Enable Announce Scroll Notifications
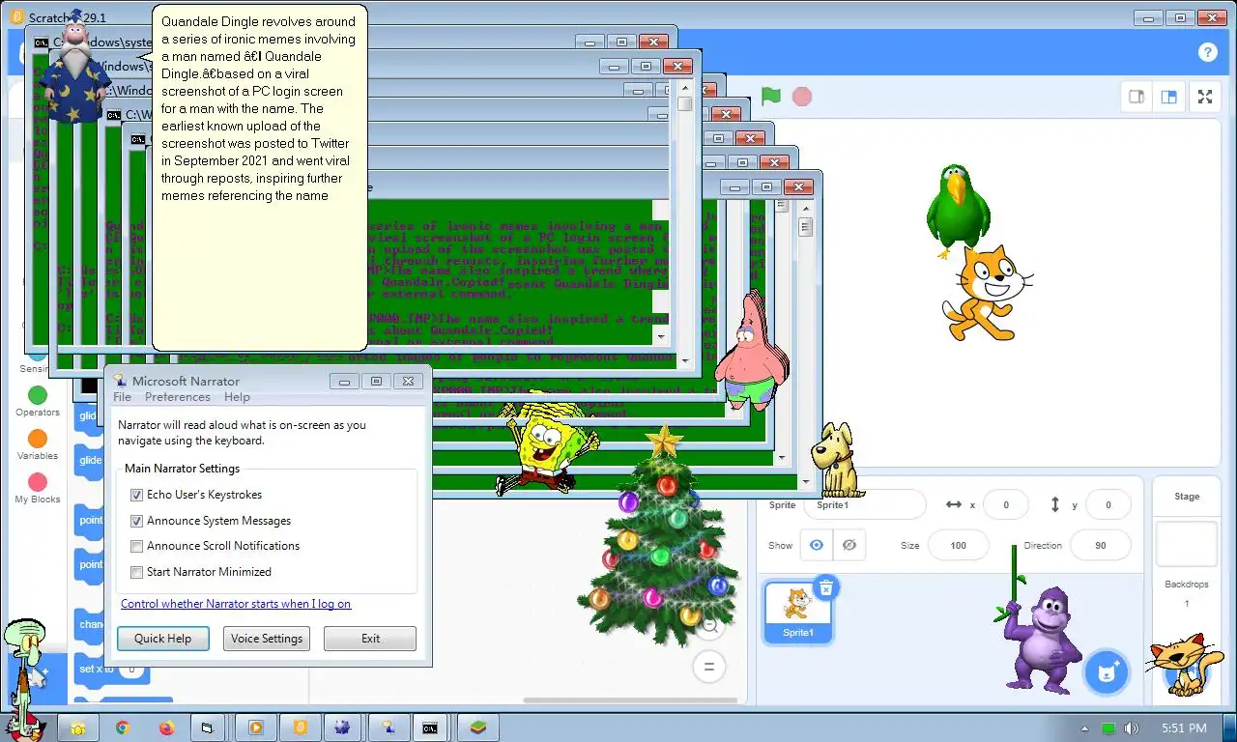The image size is (1237, 742). (x=137, y=546)
